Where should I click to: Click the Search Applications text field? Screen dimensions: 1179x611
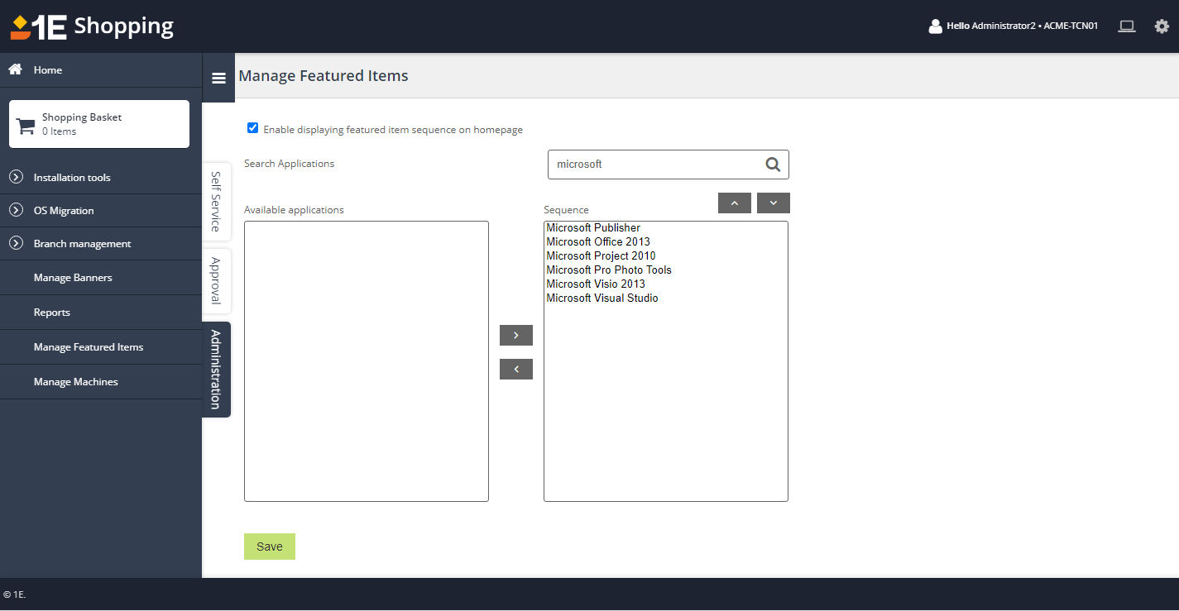tap(654, 165)
